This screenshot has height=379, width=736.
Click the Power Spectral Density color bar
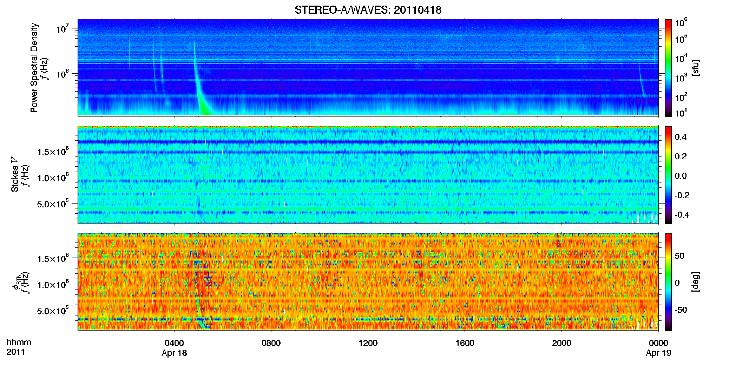(668, 68)
